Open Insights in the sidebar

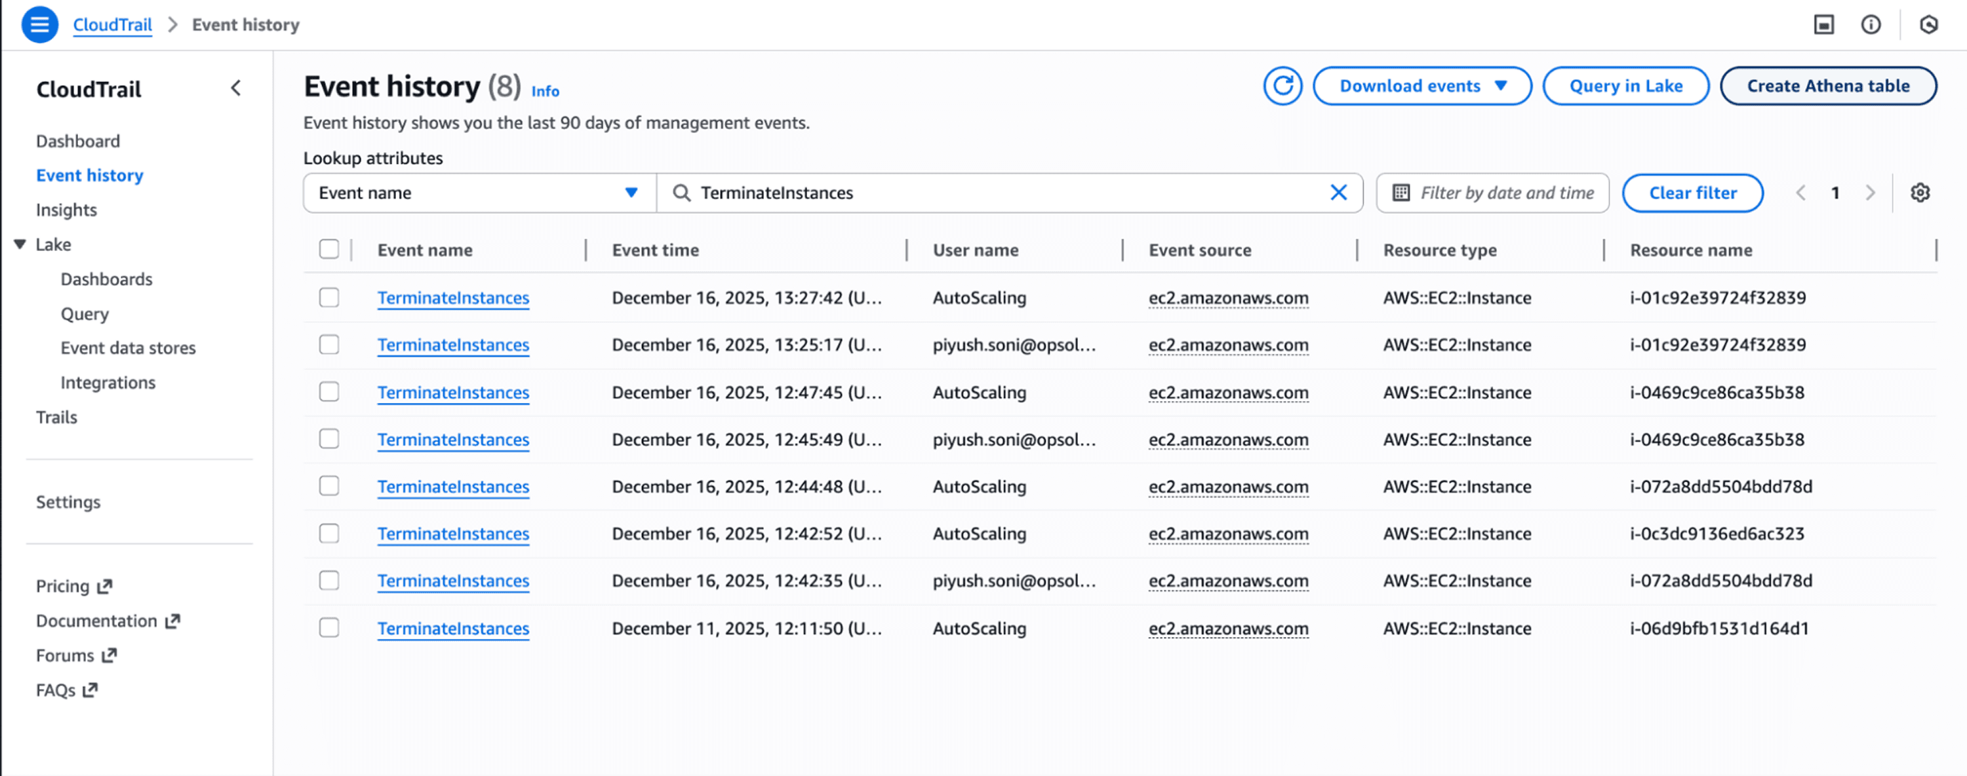pyautogui.click(x=66, y=210)
